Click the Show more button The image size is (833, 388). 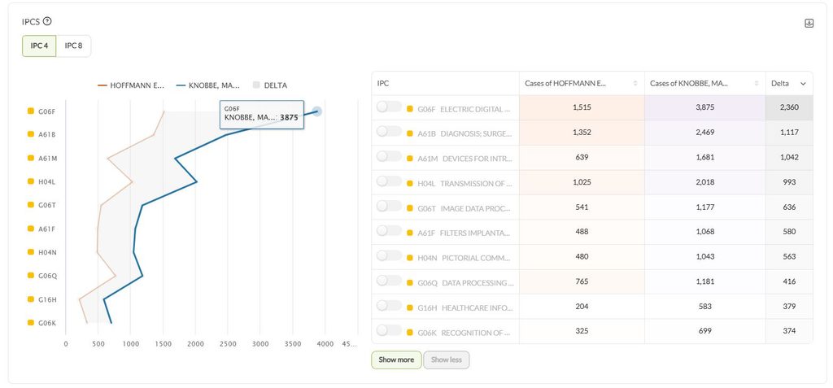(x=396, y=360)
